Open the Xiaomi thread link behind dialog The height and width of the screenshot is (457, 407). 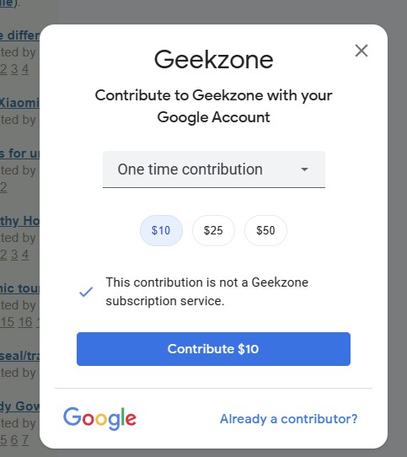coord(19,103)
